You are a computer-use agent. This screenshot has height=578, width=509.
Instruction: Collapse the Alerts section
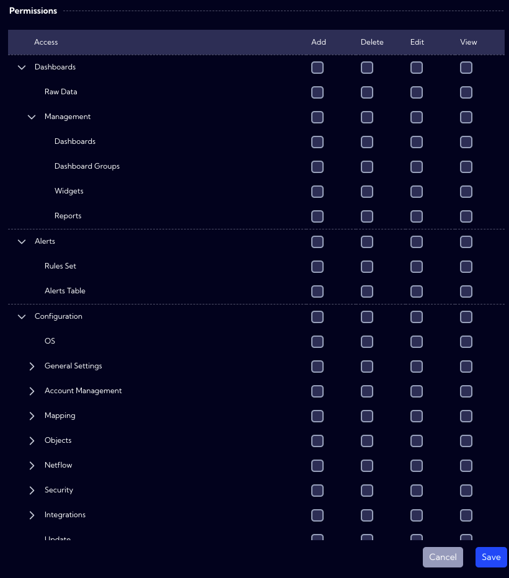tap(22, 242)
